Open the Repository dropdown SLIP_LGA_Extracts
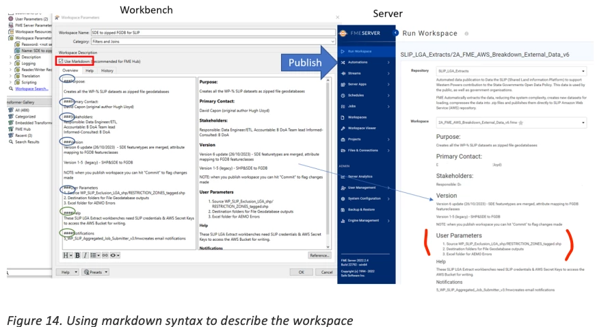Image resolution: width=610 pixels, height=327 pixels. point(512,71)
